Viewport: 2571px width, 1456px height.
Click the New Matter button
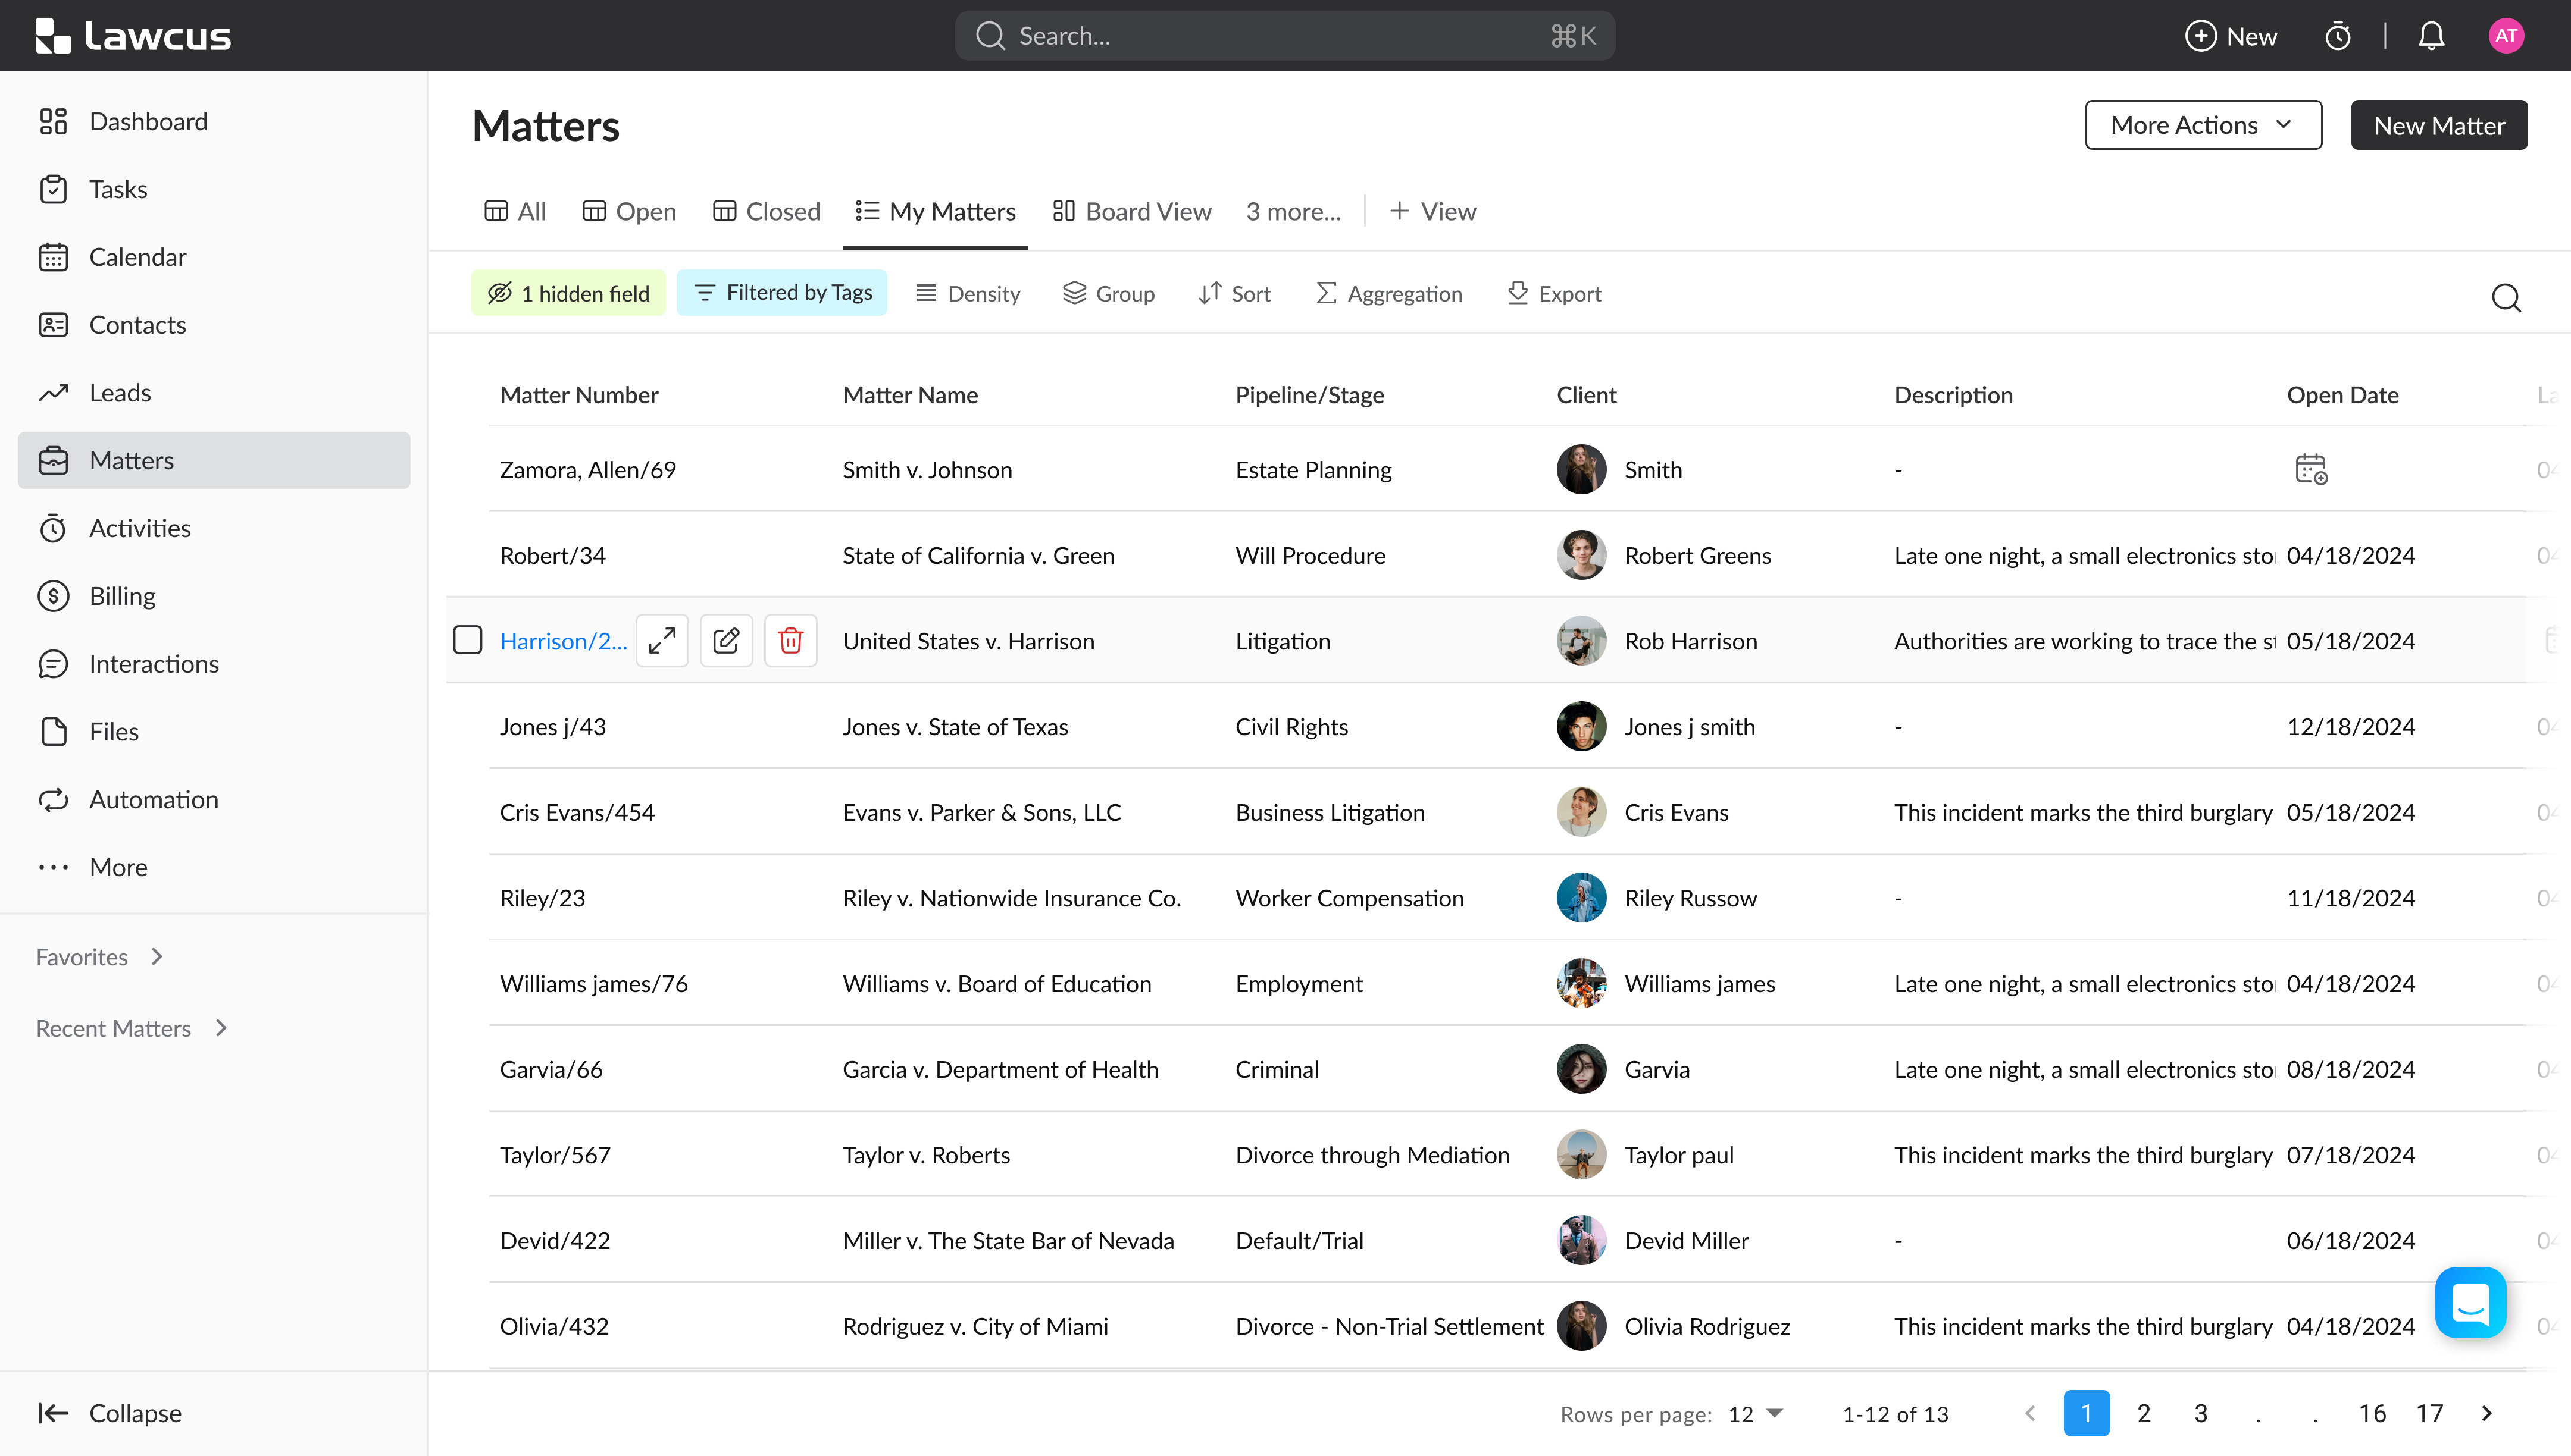[2438, 125]
